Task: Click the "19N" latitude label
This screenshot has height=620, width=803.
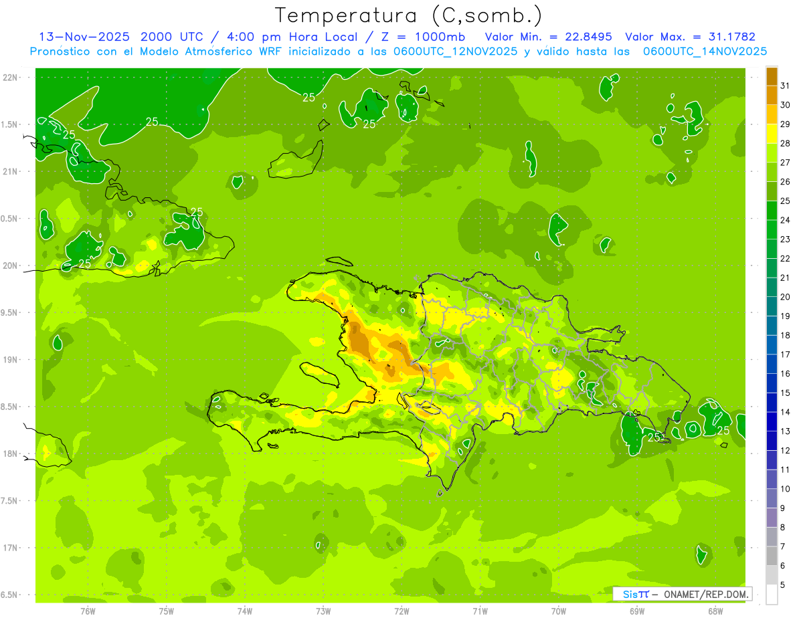Action: tap(10, 360)
